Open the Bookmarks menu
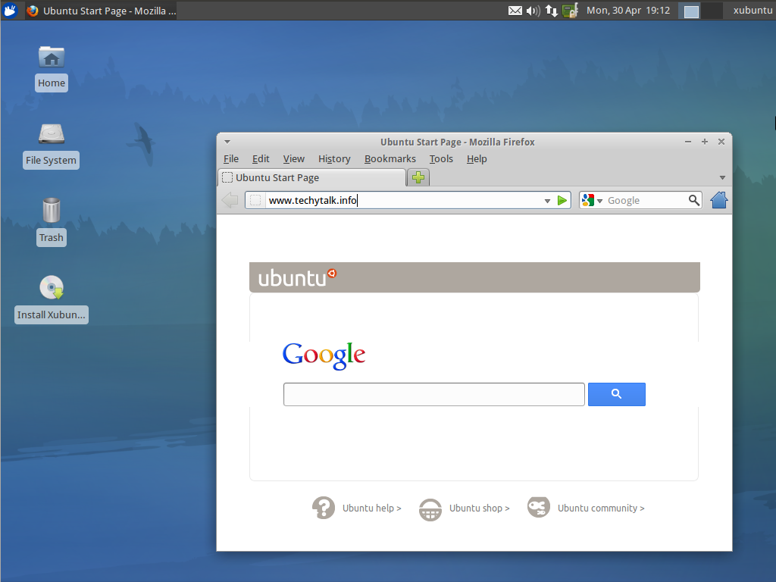The height and width of the screenshot is (582, 776). [x=390, y=158]
